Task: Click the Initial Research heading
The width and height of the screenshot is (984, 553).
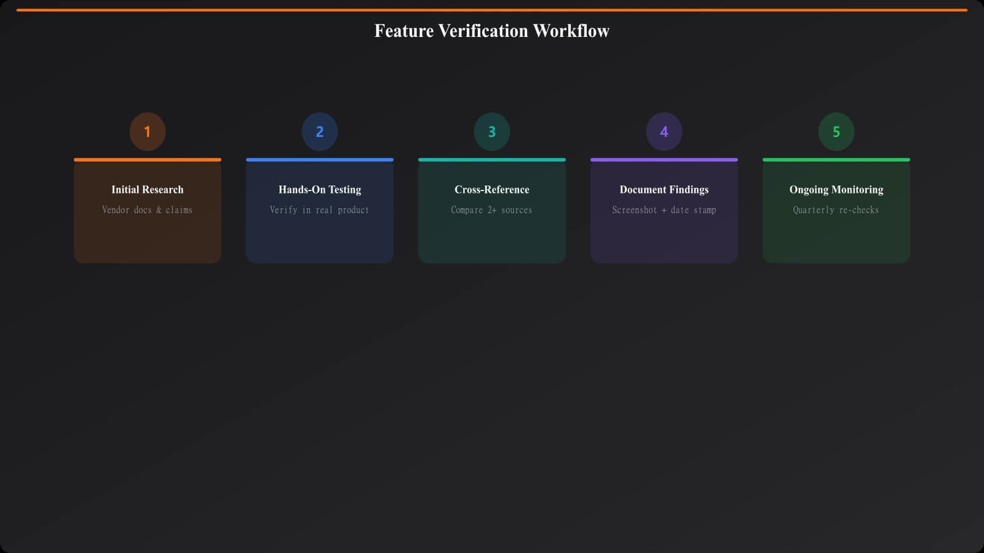Action: [147, 189]
